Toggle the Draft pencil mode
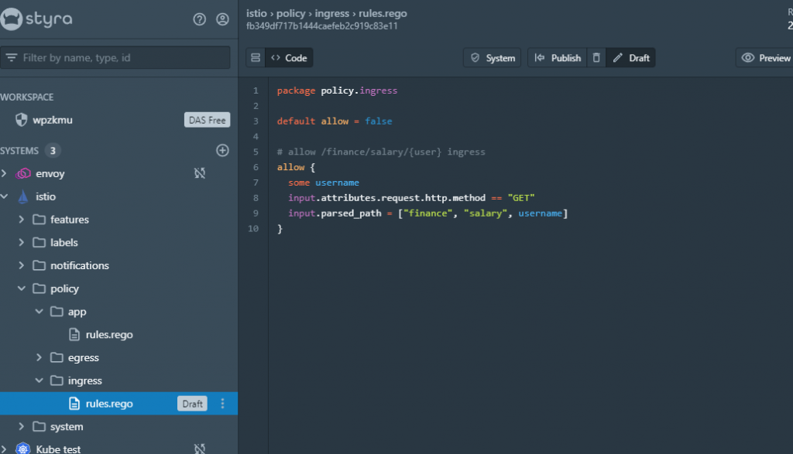Image resolution: width=793 pixels, height=454 pixels. coord(630,57)
